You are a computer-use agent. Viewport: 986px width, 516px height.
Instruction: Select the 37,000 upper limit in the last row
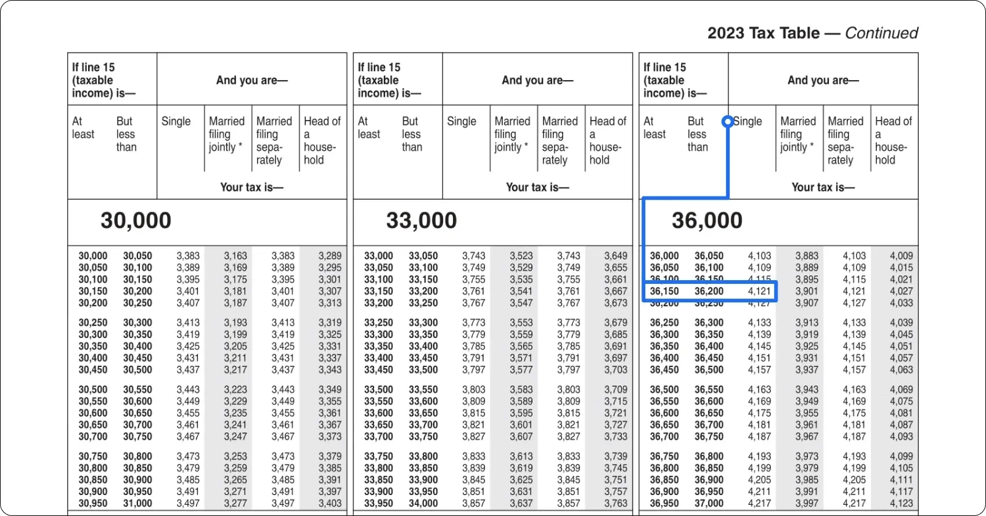(709, 503)
